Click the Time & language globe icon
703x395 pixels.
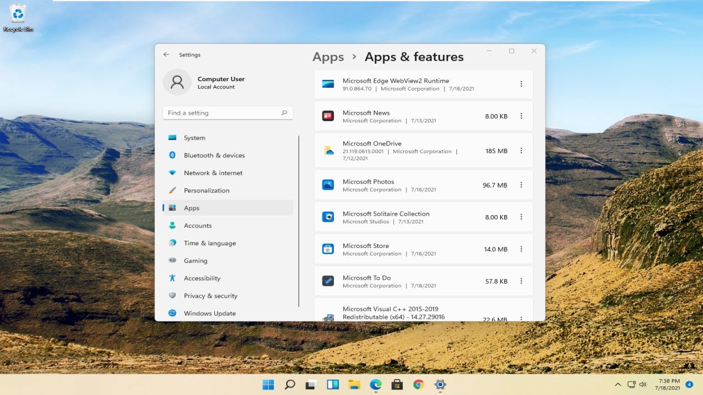(x=172, y=243)
